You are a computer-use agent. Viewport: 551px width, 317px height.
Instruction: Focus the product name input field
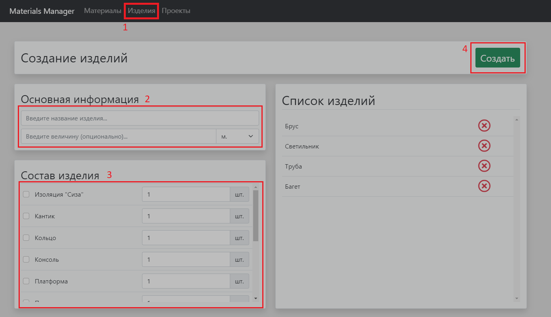coord(140,118)
